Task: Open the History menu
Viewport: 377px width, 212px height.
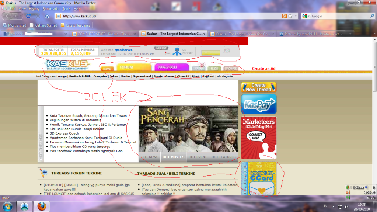Action: tap(34, 8)
